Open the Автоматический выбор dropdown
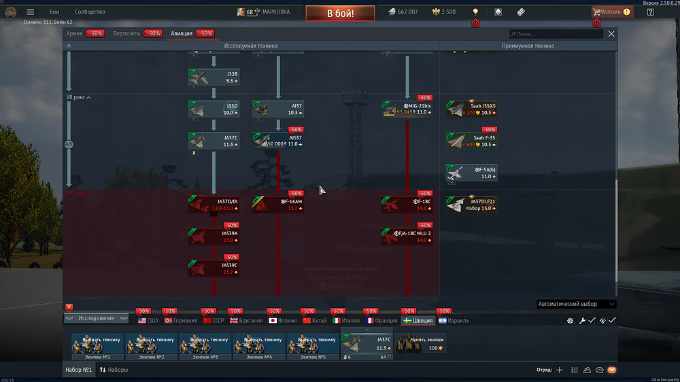 (575, 305)
